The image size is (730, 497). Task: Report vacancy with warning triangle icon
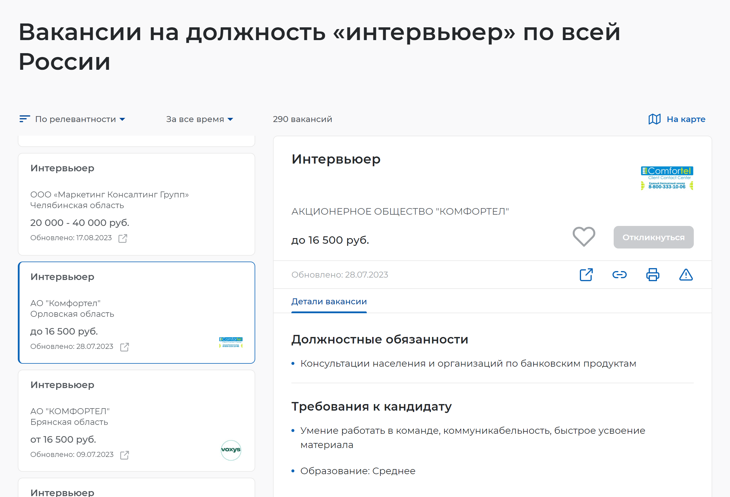686,275
